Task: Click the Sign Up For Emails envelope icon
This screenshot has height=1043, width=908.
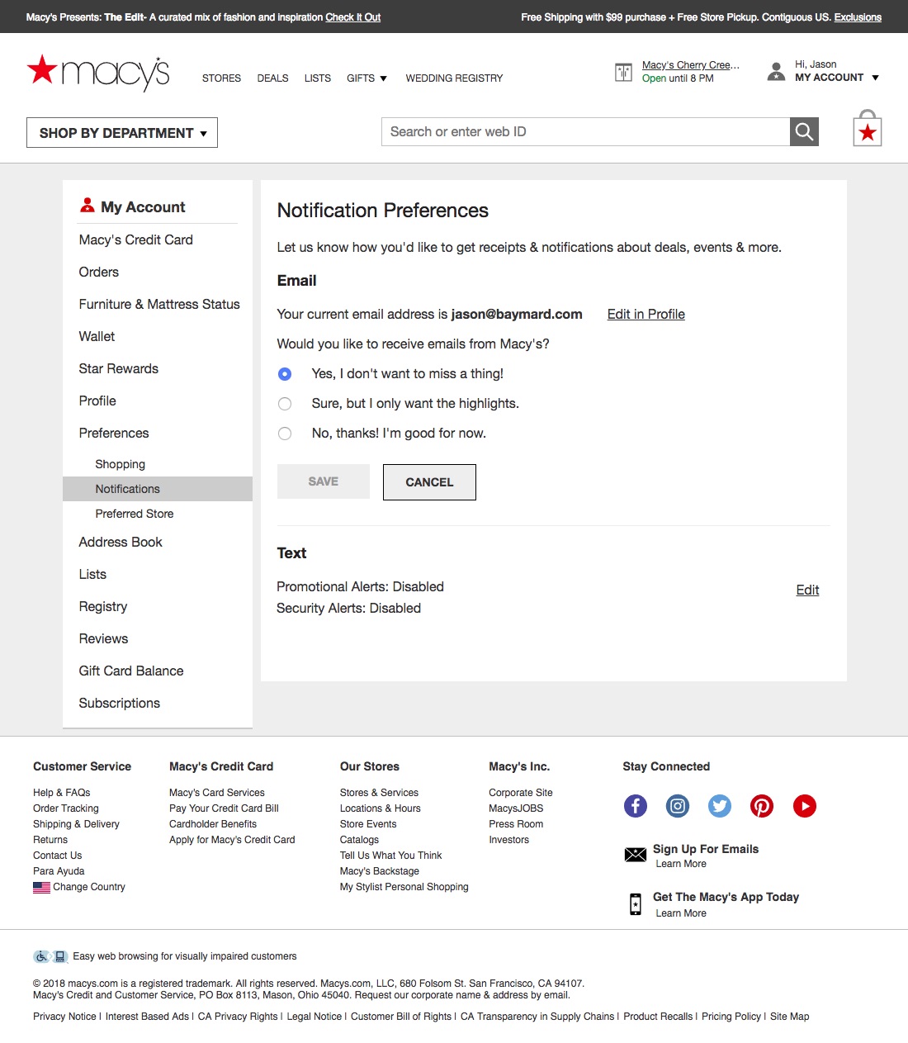Action: (x=635, y=856)
